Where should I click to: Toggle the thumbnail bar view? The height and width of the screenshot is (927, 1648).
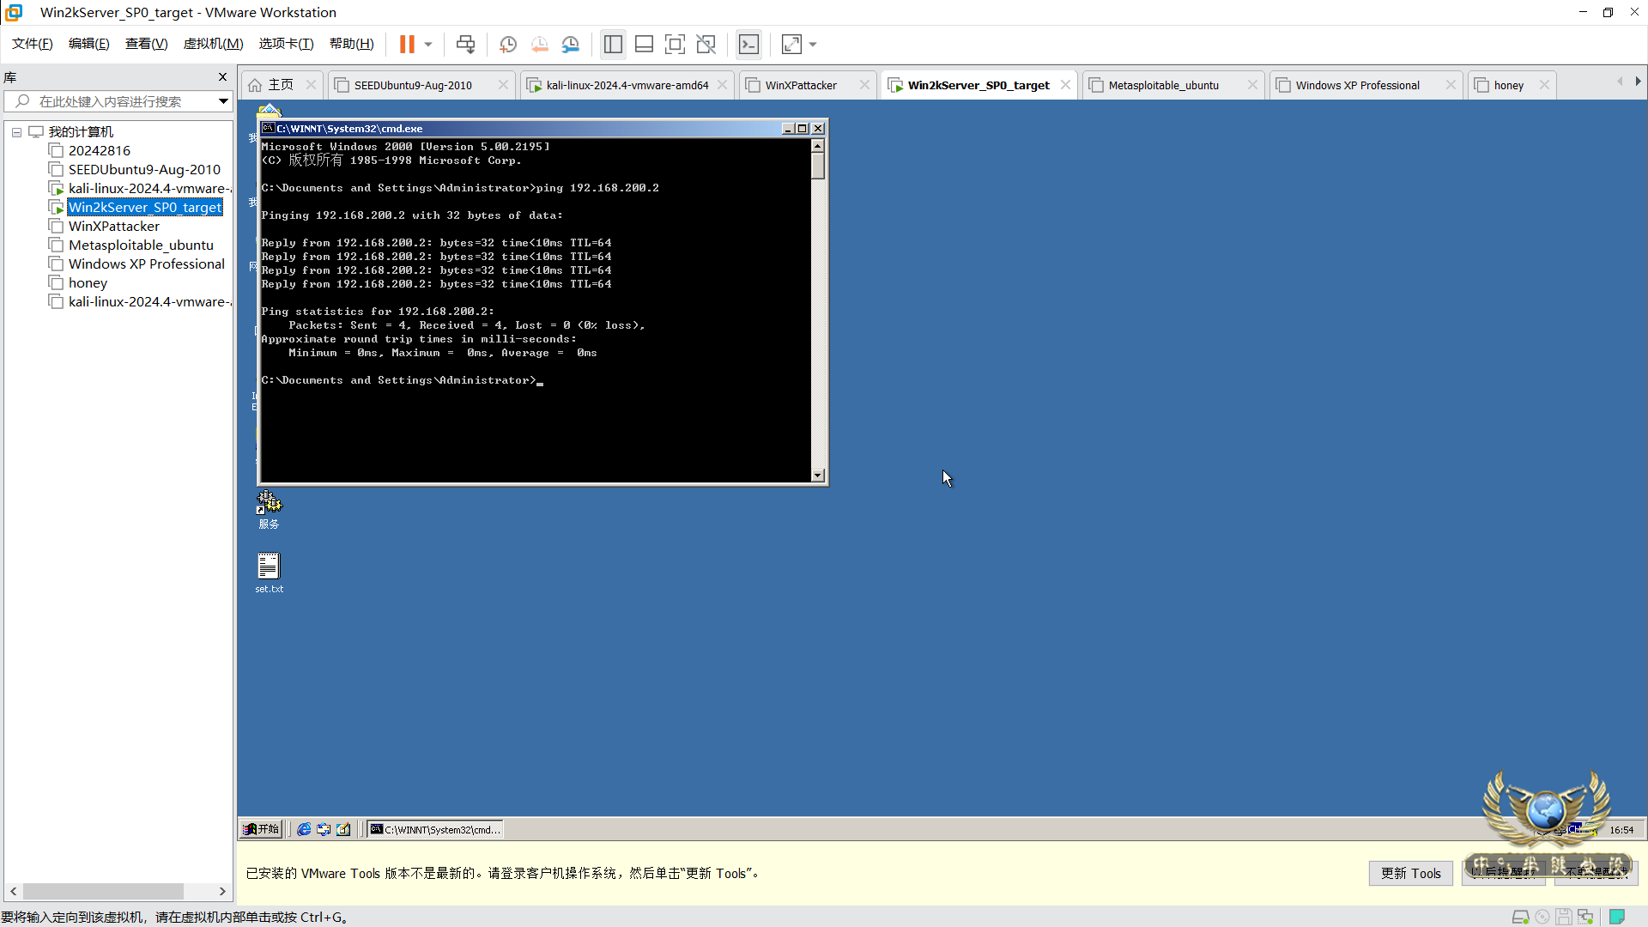click(644, 45)
